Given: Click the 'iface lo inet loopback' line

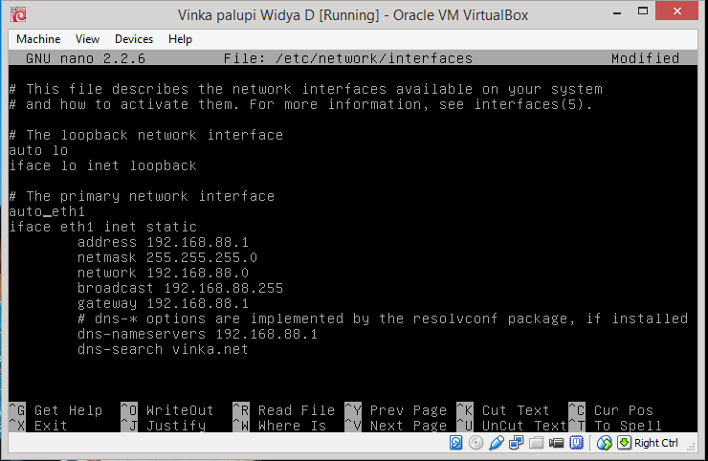Looking at the screenshot, I should tap(103, 165).
